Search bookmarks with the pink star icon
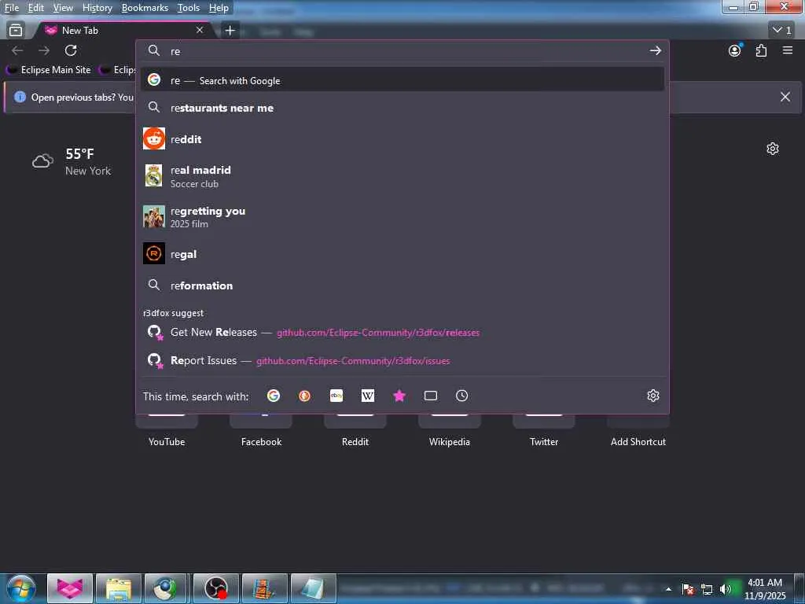This screenshot has height=604, width=805. tap(399, 396)
